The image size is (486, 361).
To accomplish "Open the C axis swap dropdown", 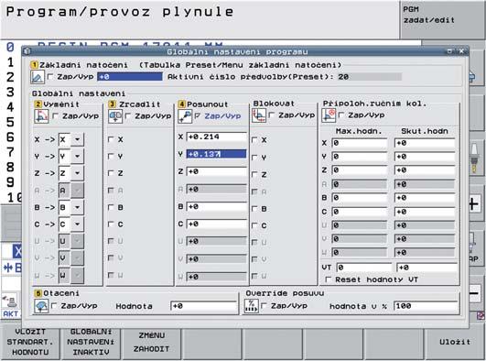I will [77, 224].
